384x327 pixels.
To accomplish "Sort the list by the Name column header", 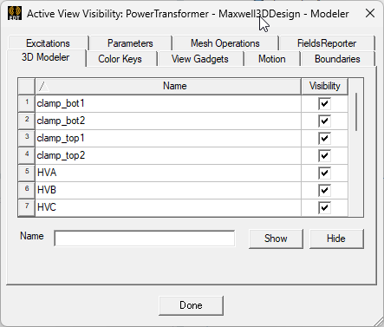I will (x=168, y=86).
